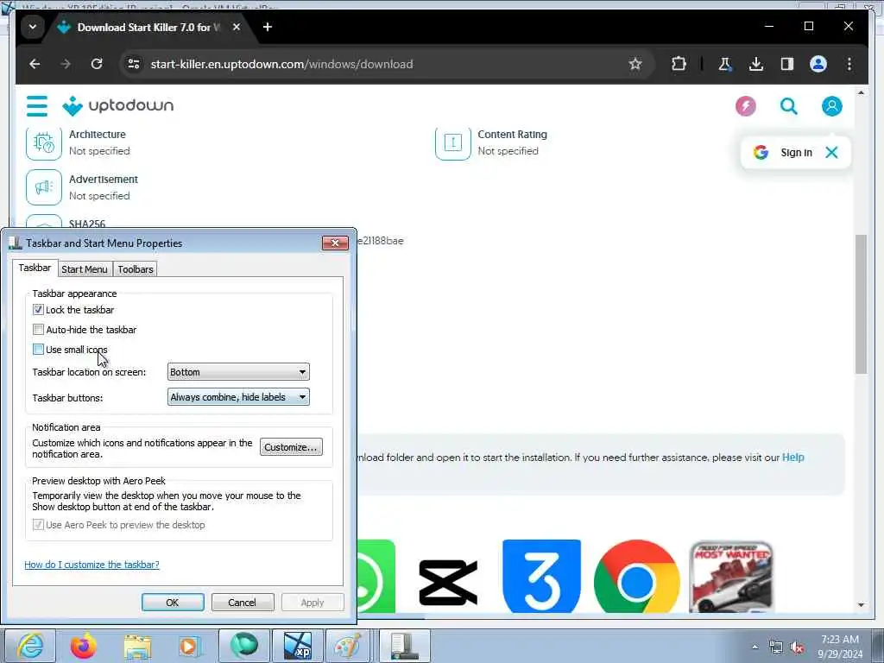Close the tab Download Start Killer
This screenshot has width=884, height=663.
pos(237,27)
